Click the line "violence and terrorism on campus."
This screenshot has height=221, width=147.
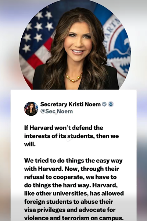(74, 218)
